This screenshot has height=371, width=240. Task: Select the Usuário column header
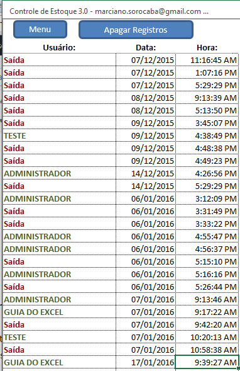pyautogui.click(x=59, y=48)
